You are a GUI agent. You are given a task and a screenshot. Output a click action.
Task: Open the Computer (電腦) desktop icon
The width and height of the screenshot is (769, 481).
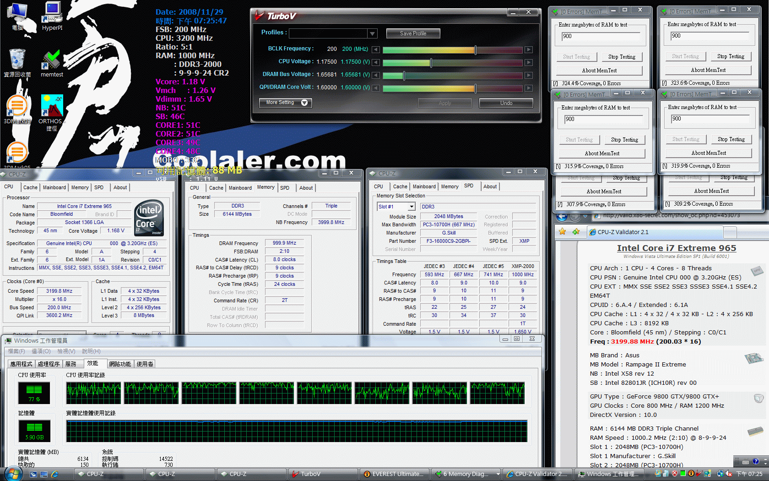(x=17, y=17)
